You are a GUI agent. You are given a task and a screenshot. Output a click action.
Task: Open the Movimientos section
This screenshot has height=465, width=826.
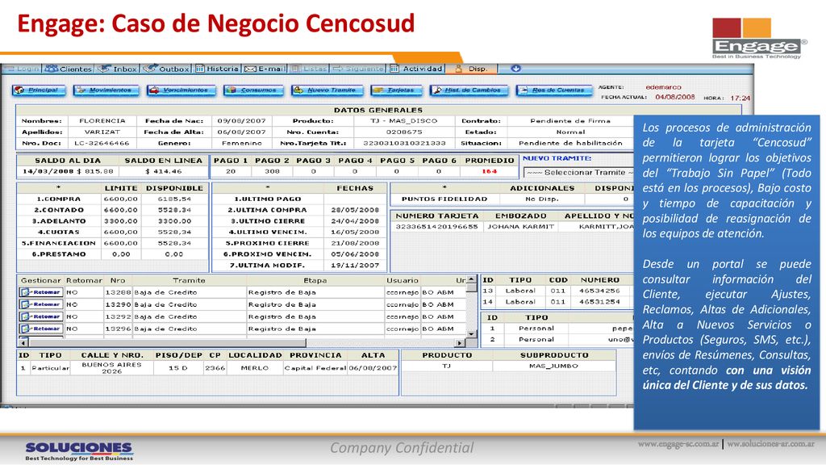coord(106,90)
